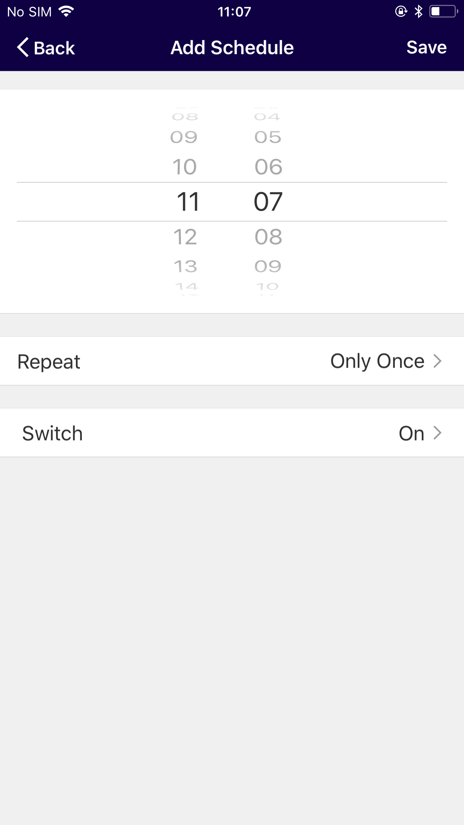The height and width of the screenshot is (825, 464).
Task: Tap the status bar clock time
Action: click(x=234, y=12)
